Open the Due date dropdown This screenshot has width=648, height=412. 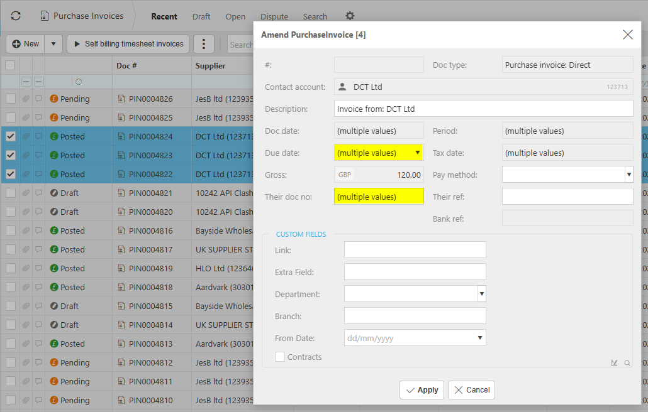[x=417, y=153]
